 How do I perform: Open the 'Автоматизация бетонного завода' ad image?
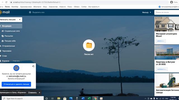tap(167, 81)
